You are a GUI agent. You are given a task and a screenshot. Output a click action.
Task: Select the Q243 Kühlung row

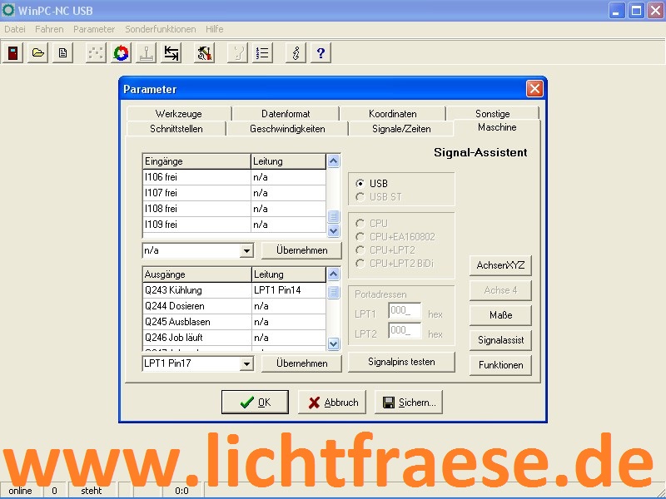click(196, 290)
